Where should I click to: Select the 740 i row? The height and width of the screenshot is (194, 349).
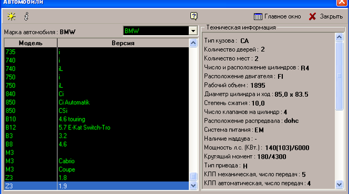click(96, 60)
